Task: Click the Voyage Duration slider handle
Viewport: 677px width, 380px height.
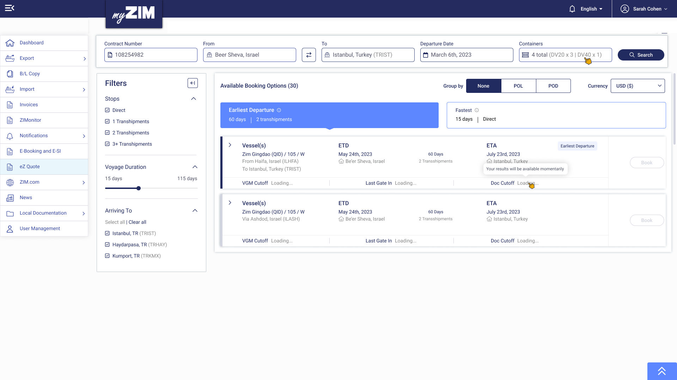Action: (139, 188)
